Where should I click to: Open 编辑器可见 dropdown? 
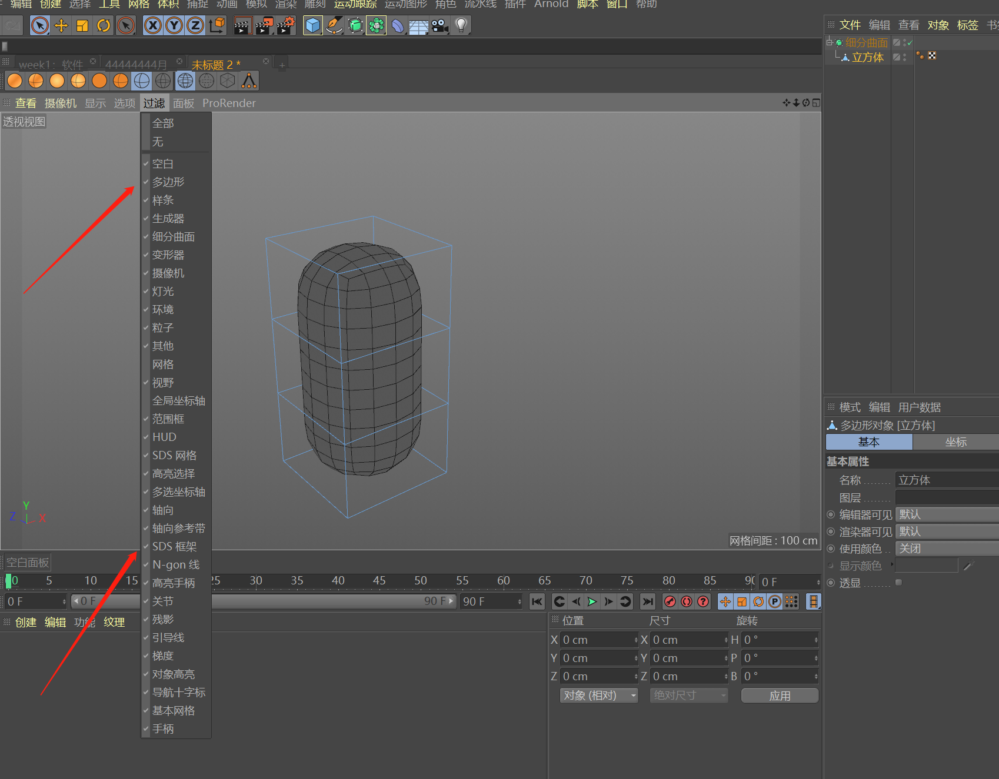[x=947, y=515]
